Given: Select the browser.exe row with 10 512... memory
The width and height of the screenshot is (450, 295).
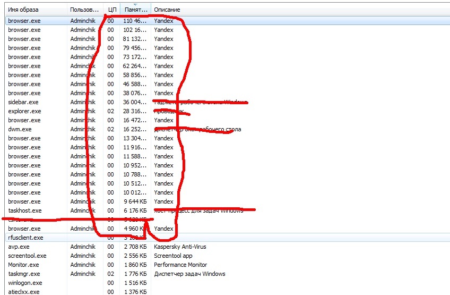Looking at the screenshot, I should [x=228, y=183].
